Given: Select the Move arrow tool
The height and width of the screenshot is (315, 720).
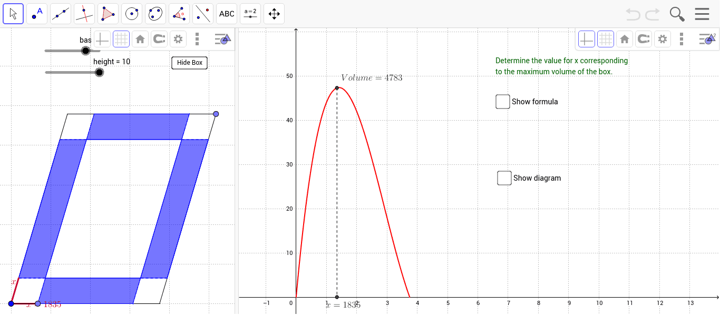Looking at the screenshot, I should tap(13, 14).
